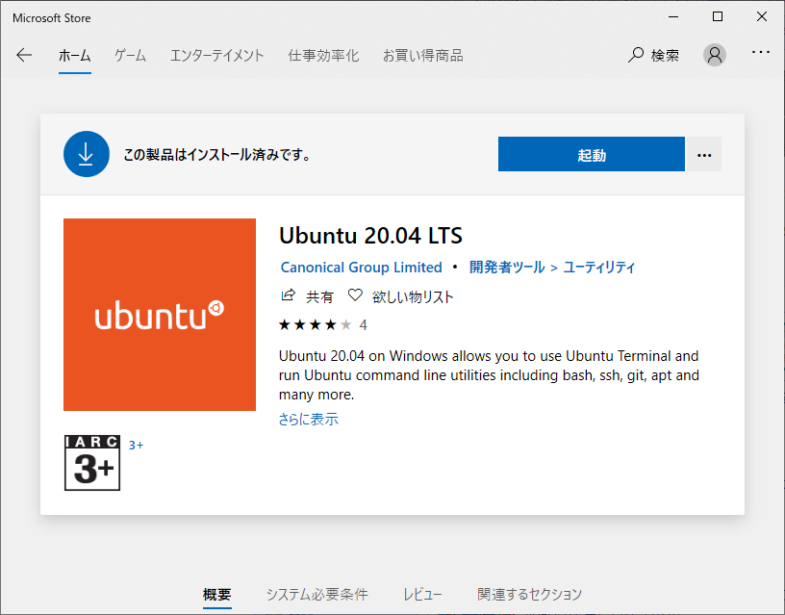Click the 共有 share label
The height and width of the screenshot is (615, 785).
coord(319,297)
